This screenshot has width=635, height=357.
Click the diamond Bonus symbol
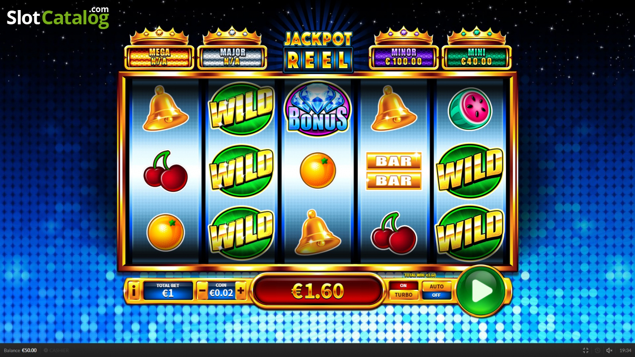pos(317,109)
